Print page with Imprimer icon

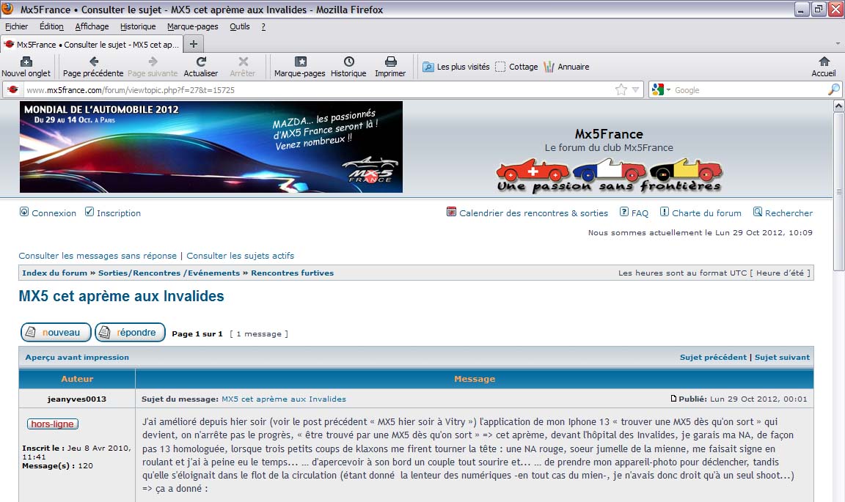(x=391, y=62)
